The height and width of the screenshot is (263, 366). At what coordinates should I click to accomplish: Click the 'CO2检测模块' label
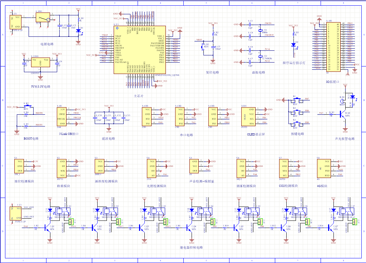click(x=288, y=186)
